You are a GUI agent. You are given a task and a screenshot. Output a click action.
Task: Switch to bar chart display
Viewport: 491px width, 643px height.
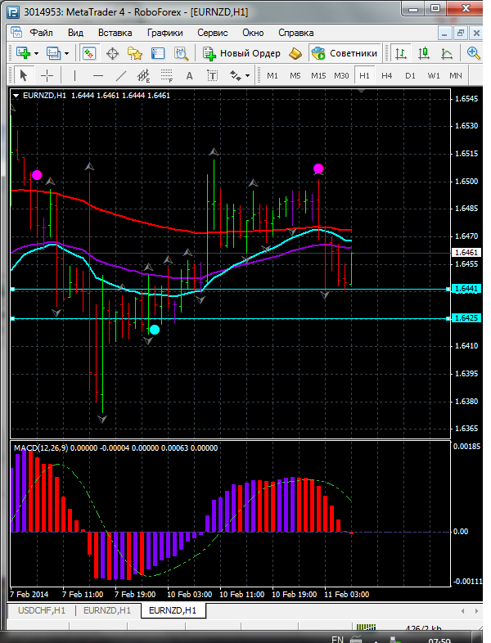(x=401, y=53)
